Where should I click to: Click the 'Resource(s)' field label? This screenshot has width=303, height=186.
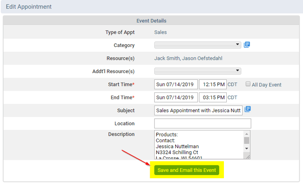click(120, 58)
